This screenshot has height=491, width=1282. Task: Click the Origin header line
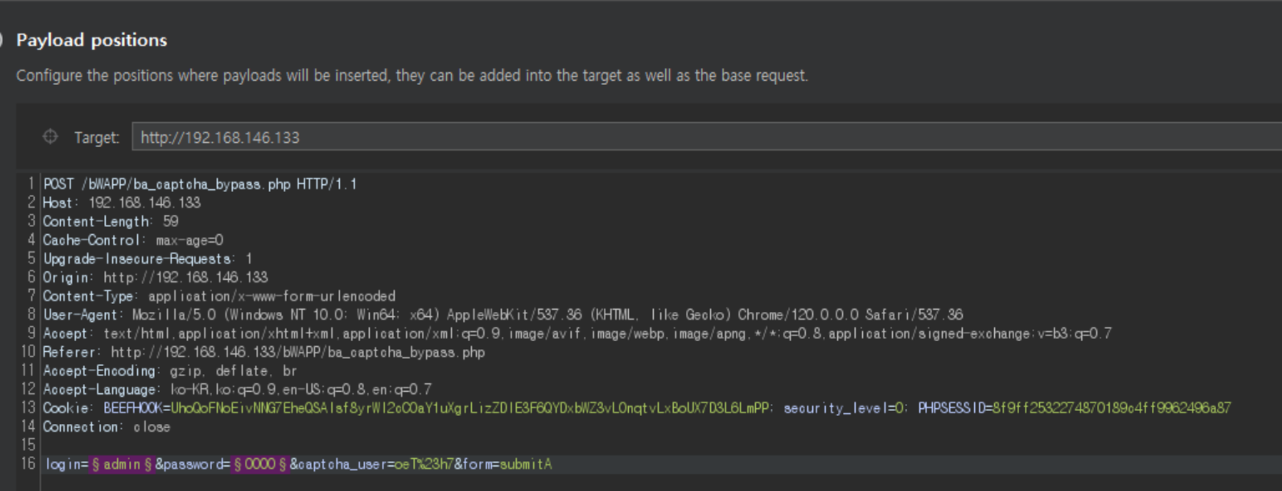pyautogui.click(x=156, y=277)
